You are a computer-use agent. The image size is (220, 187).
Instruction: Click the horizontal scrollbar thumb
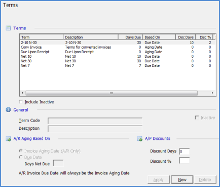[112, 93]
